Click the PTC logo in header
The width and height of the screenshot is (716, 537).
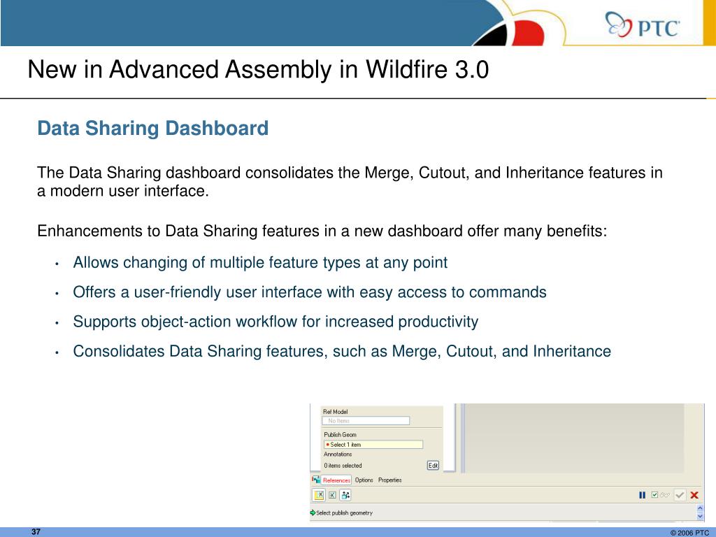pyautogui.click(x=642, y=25)
